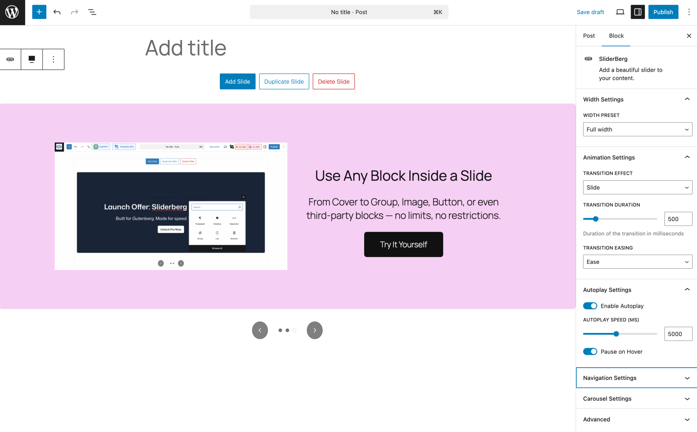
Task: Open the Document Overview list view
Action: [92, 12]
